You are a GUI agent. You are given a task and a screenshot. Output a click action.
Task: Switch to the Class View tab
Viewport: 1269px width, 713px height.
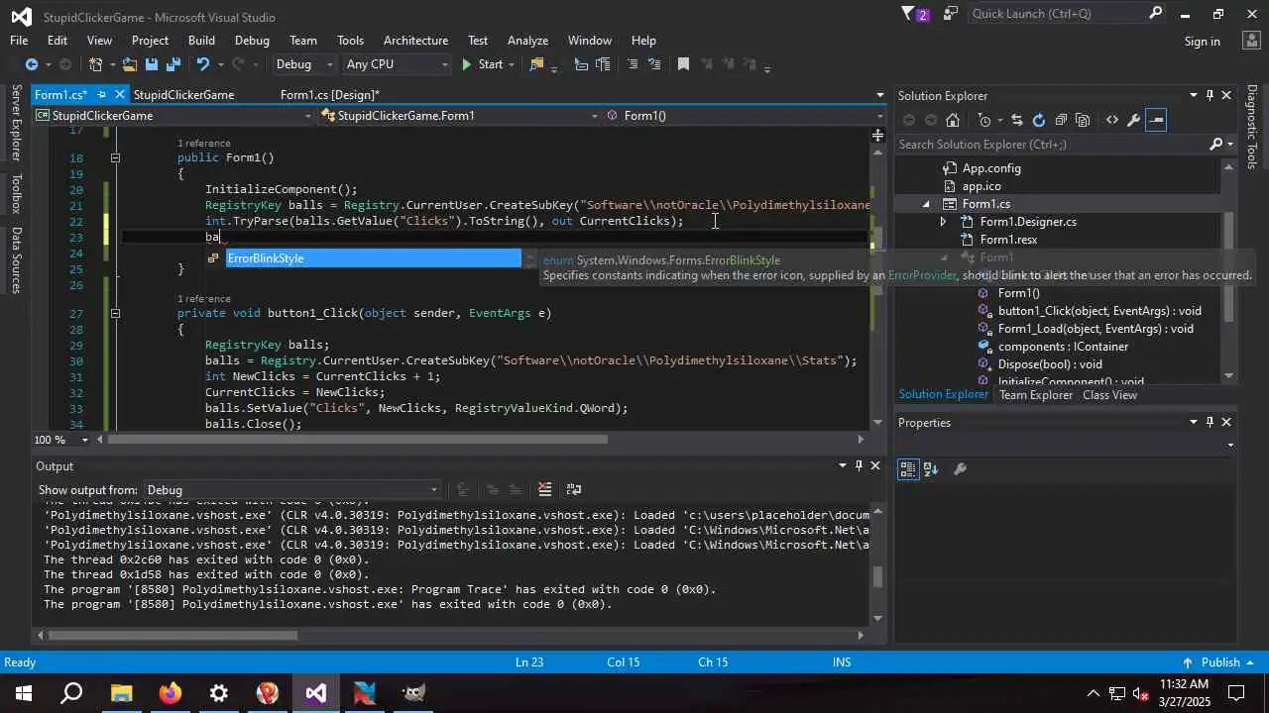coord(1109,395)
